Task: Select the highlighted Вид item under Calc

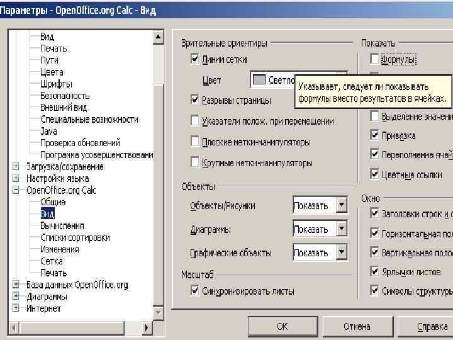Action: (x=47, y=213)
